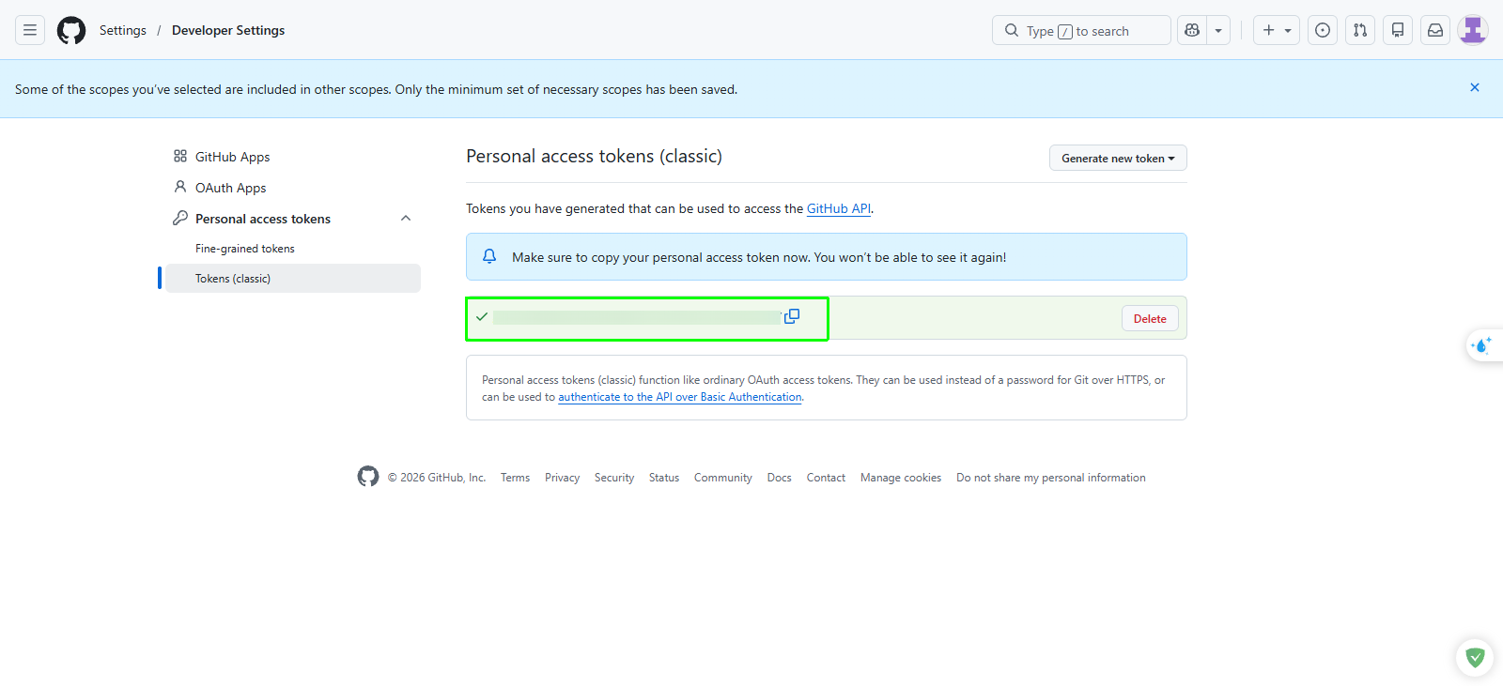Click the green checkmark beside token
Image resolution: width=1503 pixels, height=686 pixels.
pyautogui.click(x=482, y=317)
